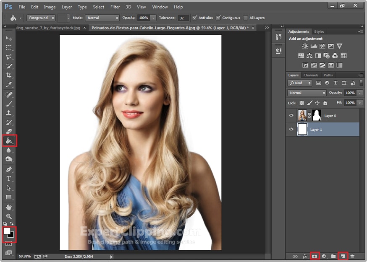Viewport: 367px width, 262px height.
Task: Switch to the Channels tab
Action: pyautogui.click(x=311, y=75)
